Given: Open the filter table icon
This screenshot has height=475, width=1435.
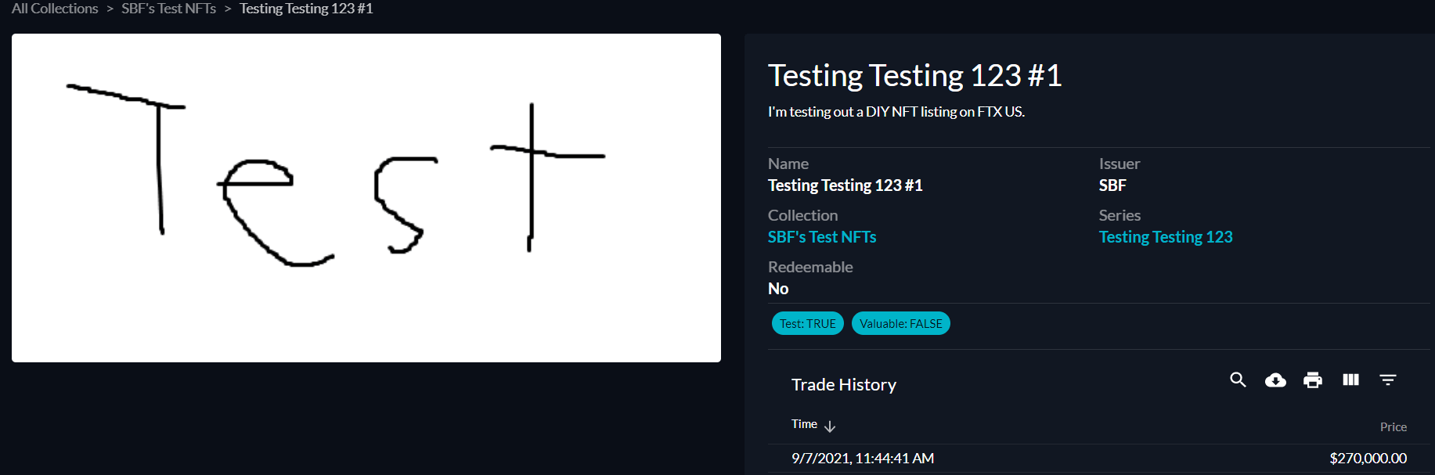Looking at the screenshot, I should pos(1388,380).
